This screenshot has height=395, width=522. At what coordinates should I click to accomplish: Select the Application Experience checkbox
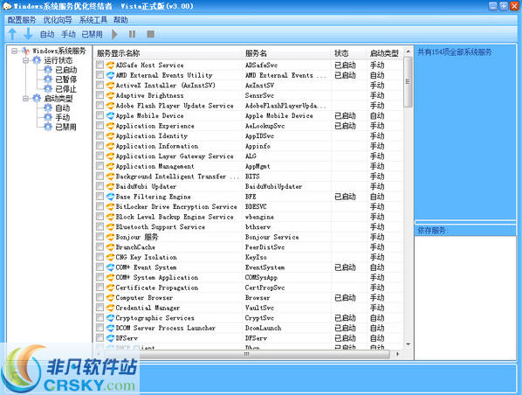100,125
